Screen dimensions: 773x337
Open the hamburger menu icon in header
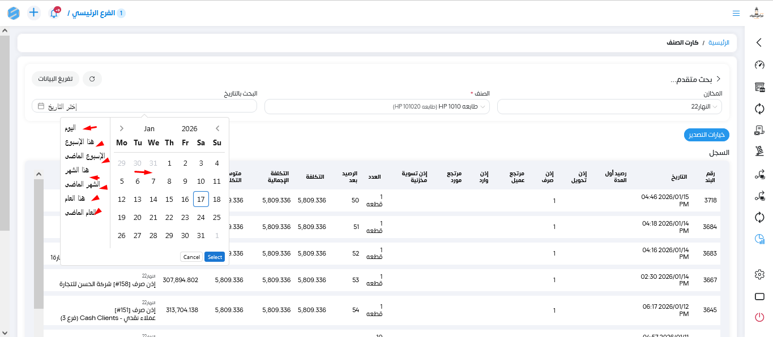(x=736, y=13)
